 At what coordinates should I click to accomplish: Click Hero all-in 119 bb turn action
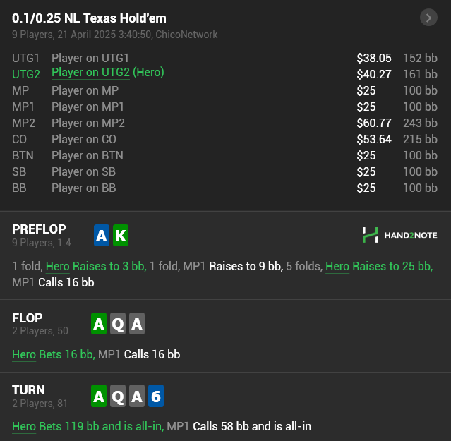click(x=88, y=427)
